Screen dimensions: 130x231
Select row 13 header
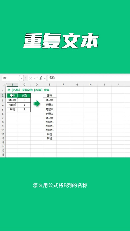coord(3,142)
